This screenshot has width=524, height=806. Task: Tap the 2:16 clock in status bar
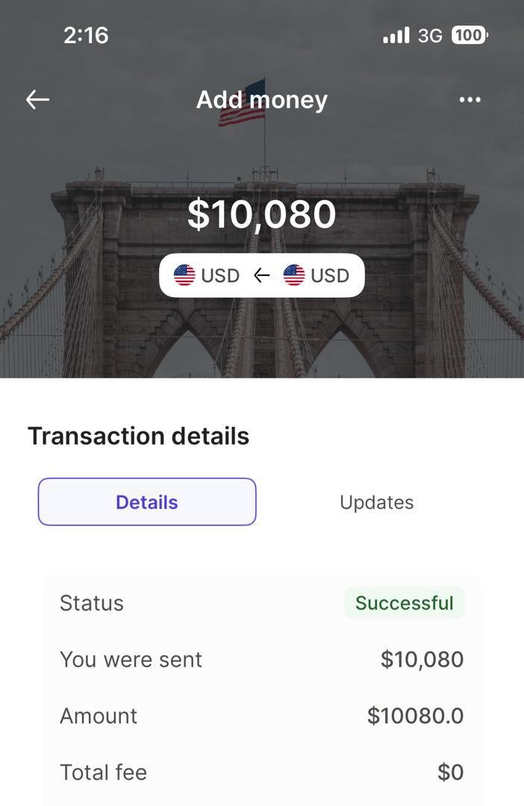[86, 35]
